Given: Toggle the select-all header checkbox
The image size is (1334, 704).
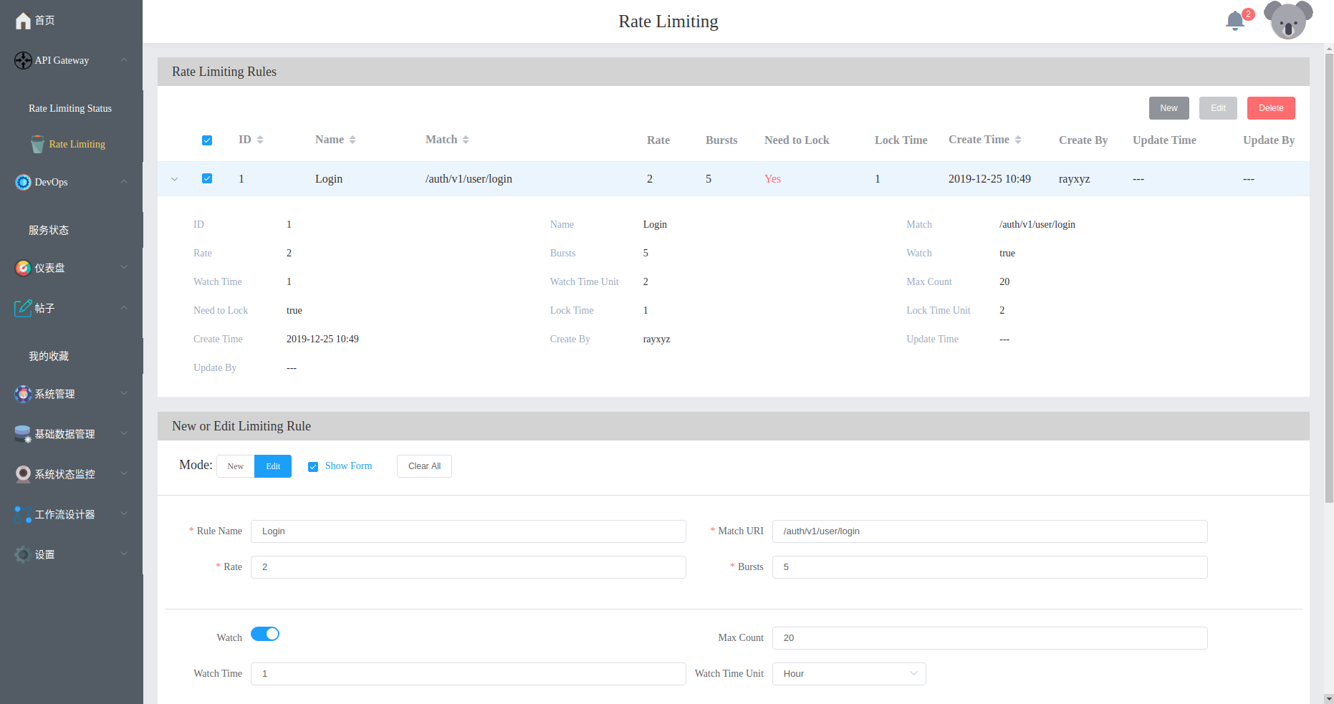Looking at the screenshot, I should tap(207, 140).
